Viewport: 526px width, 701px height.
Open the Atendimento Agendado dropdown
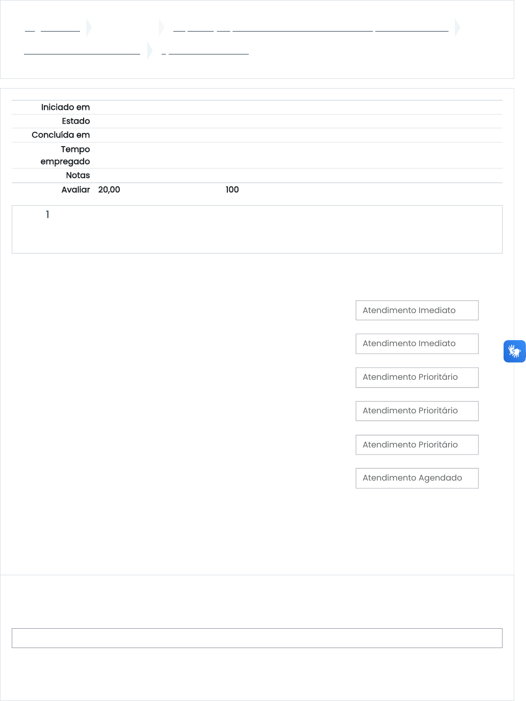tap(416, 478)
